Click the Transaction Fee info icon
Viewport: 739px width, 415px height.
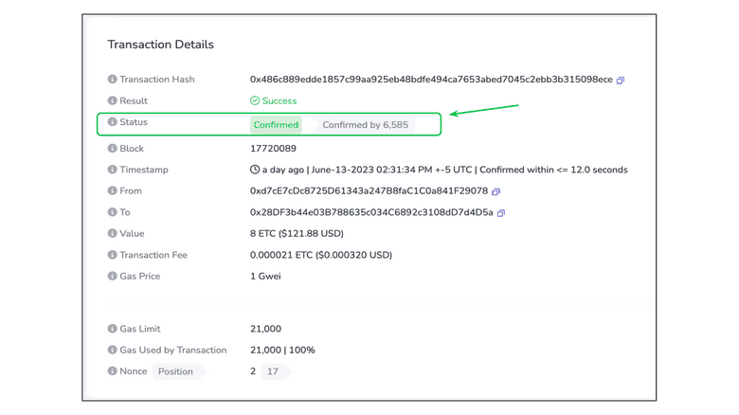[112, 255]
